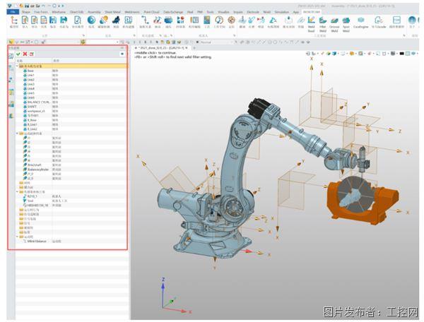Click the green checkmark confirm icon
This screenshot has height=322, width=424.
18,54
